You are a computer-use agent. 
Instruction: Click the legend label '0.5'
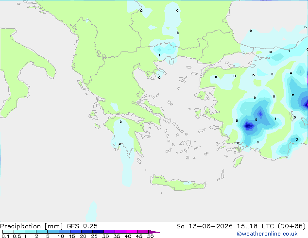(17, 236)
